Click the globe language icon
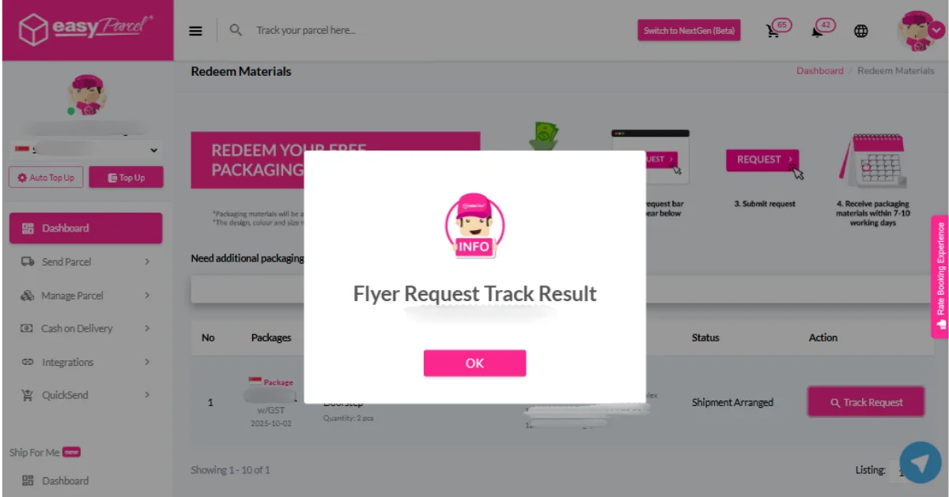This screenshot has width=949, height=497. point(861,32)
